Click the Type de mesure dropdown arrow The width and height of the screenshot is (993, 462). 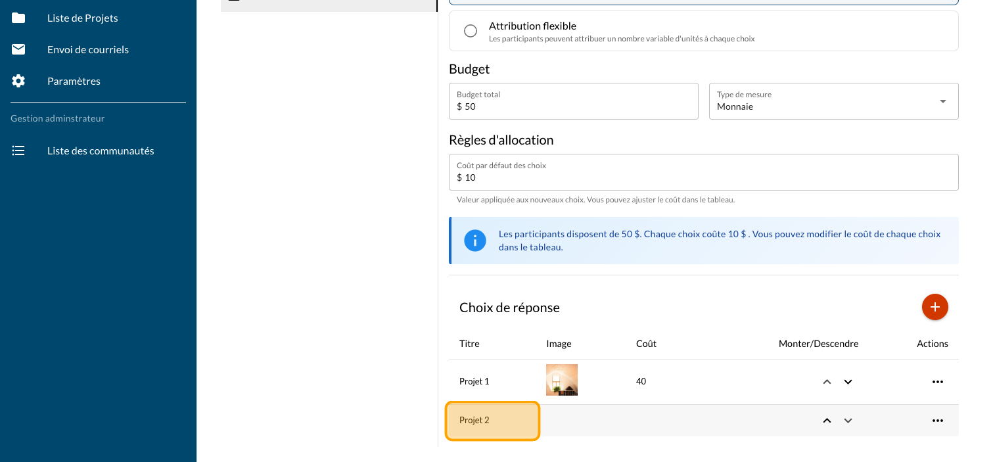coord(942,101)
